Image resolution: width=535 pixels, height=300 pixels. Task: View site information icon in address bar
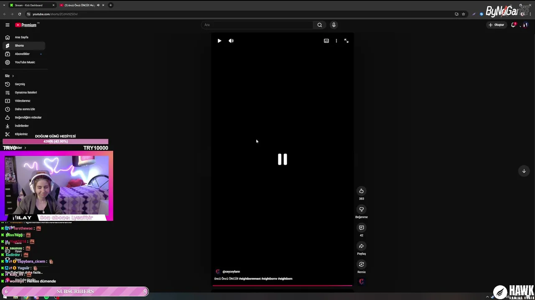[x=28, y=14]
